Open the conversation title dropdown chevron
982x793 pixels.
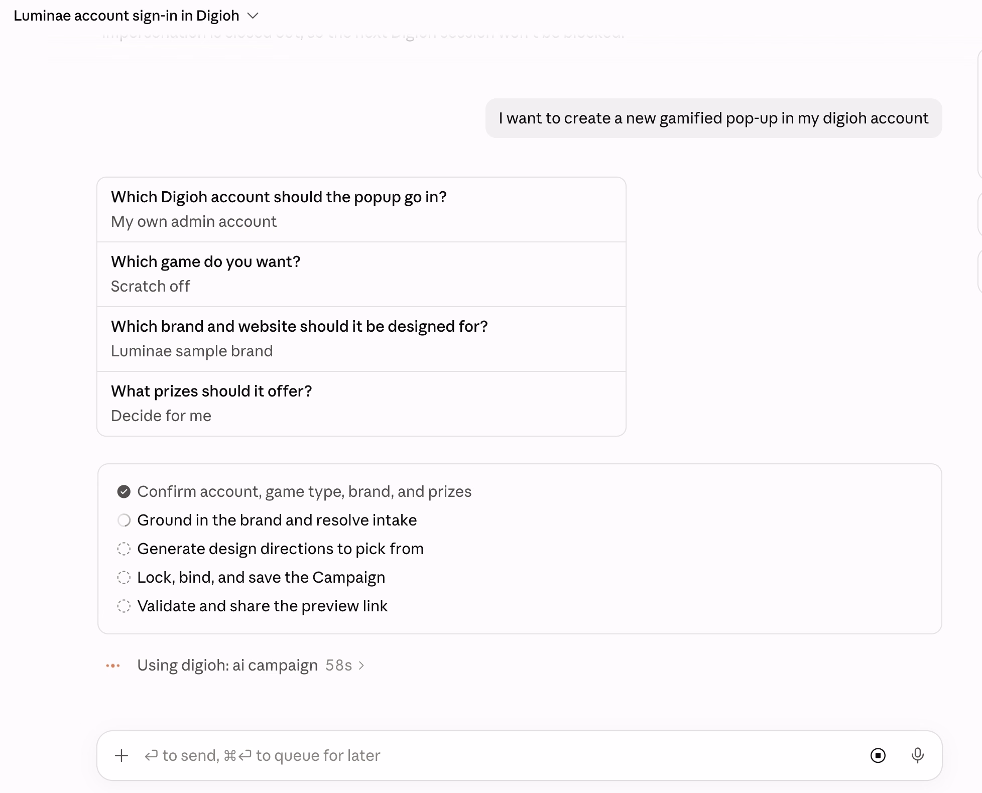pyautogui.click(x=253, y=16)
